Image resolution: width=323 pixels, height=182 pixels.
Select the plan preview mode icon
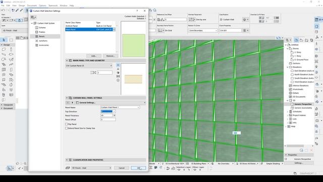[118, 69]
